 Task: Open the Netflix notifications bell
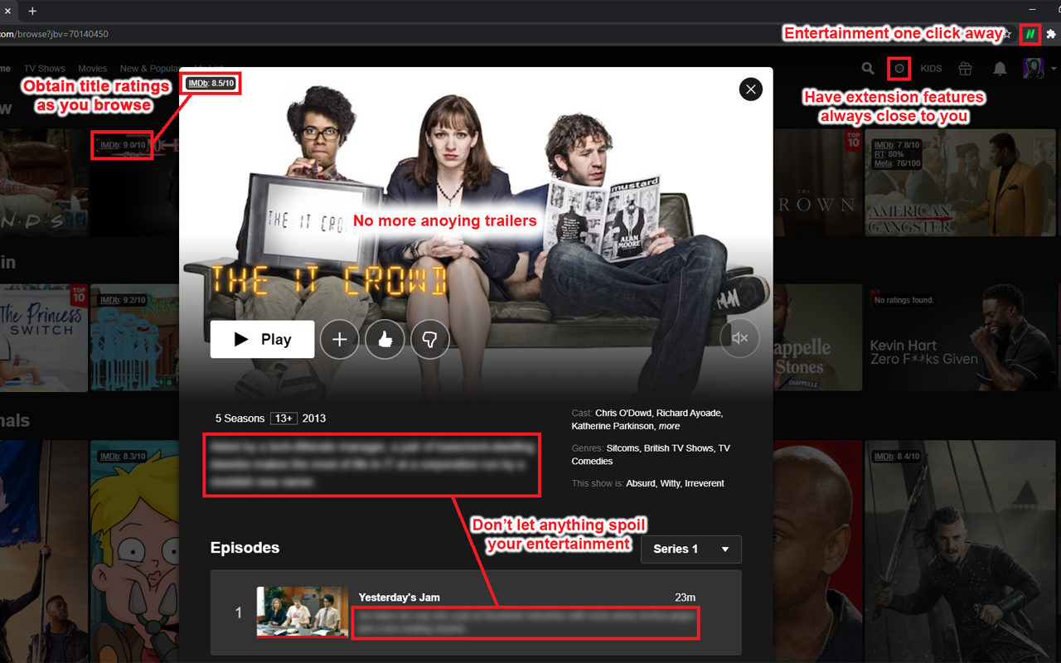coord(999,68)
